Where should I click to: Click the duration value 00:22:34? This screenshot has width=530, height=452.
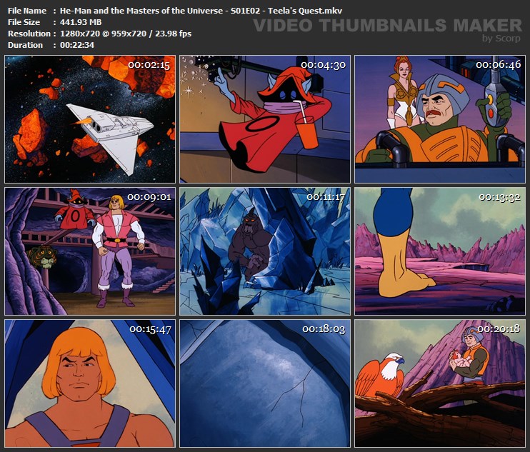coord(77,45)
